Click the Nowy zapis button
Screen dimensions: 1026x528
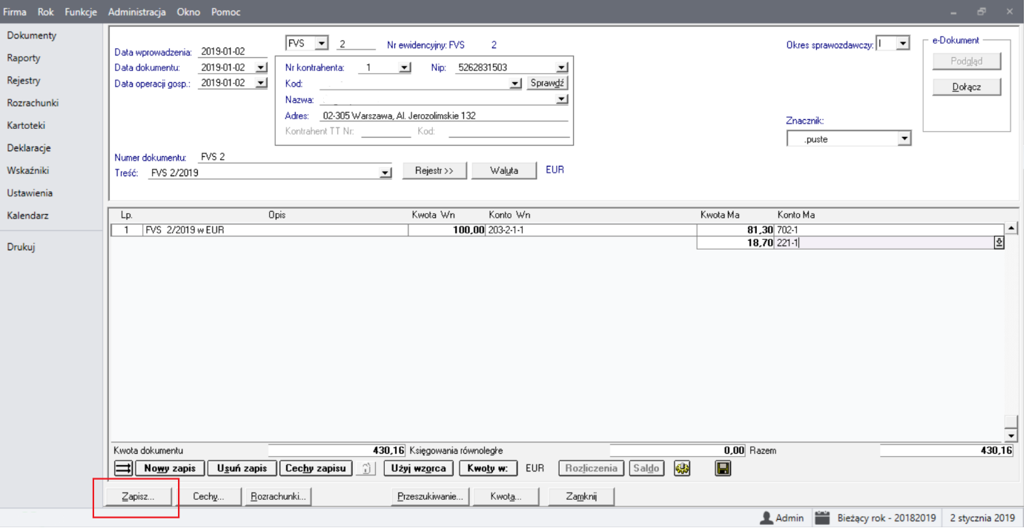[x=170, y=469]
